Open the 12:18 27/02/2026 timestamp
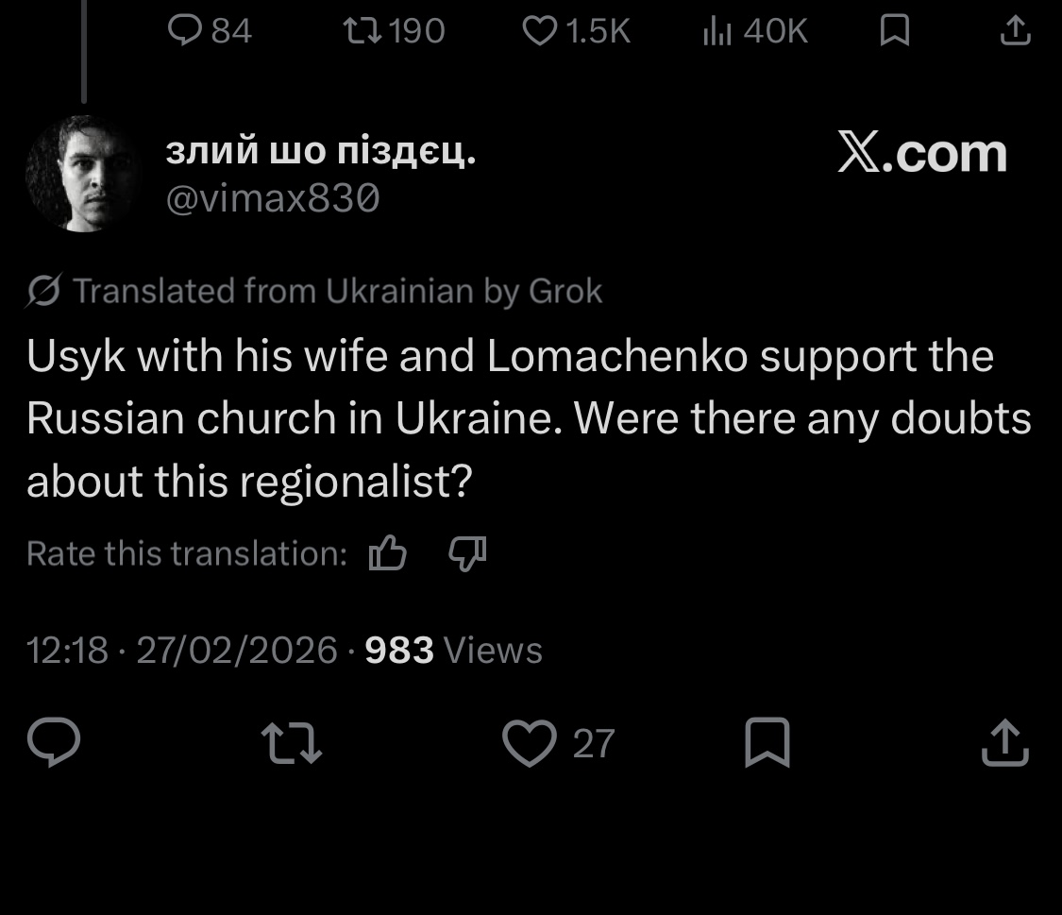The width and height of the screenshot is (1062, 915). (181, 650)
